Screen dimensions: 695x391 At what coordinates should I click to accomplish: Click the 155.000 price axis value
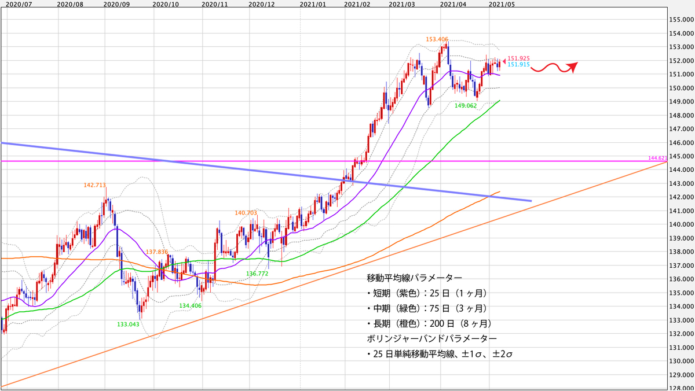coord(681,20)
